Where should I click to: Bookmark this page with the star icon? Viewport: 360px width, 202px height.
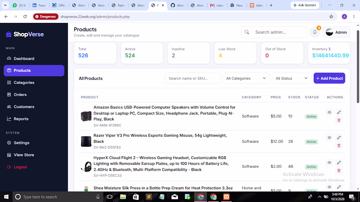click(331, 17)
